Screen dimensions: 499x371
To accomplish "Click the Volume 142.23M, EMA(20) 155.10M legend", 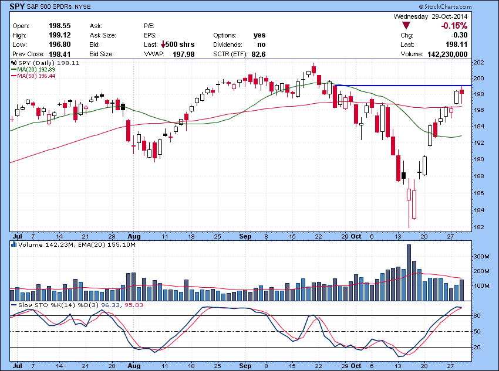I will [x=77, y=244].
